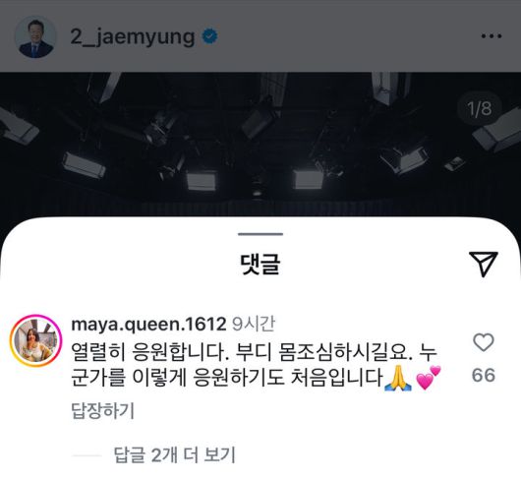This screenshot has width=521, height=480.
Task: Click the 9시간 comment timestamp
Action: pos(254,324)
